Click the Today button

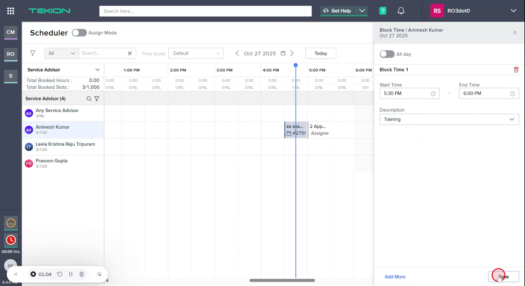(320, 53)
